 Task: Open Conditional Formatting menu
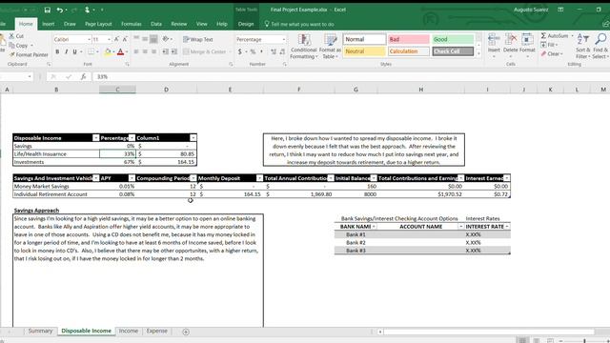304,46
